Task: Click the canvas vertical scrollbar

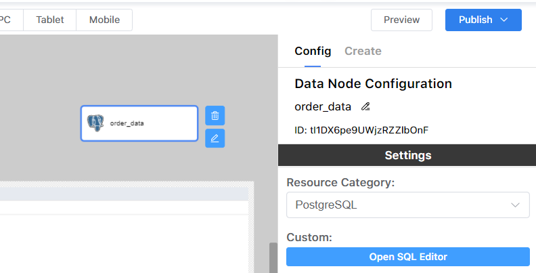Action: pos(273,257)
